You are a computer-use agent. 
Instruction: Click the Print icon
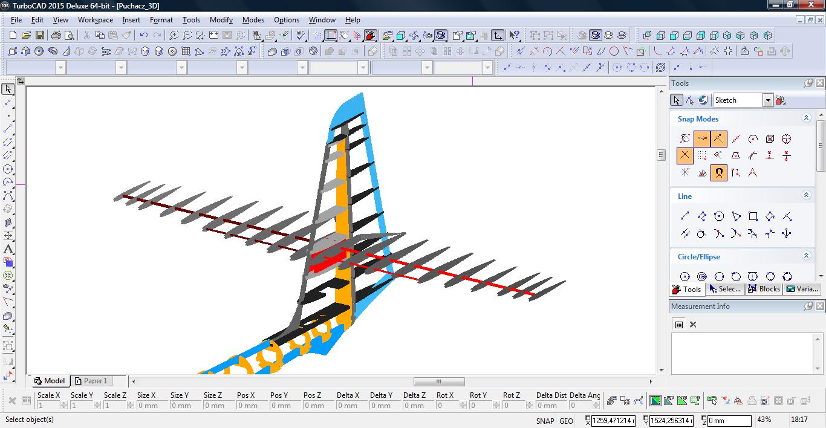[56, 36]
